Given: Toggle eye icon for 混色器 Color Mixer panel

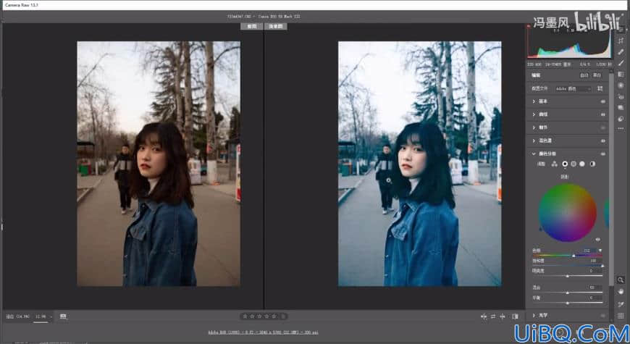Looking at the screenshot, I should tap(603, 140).
